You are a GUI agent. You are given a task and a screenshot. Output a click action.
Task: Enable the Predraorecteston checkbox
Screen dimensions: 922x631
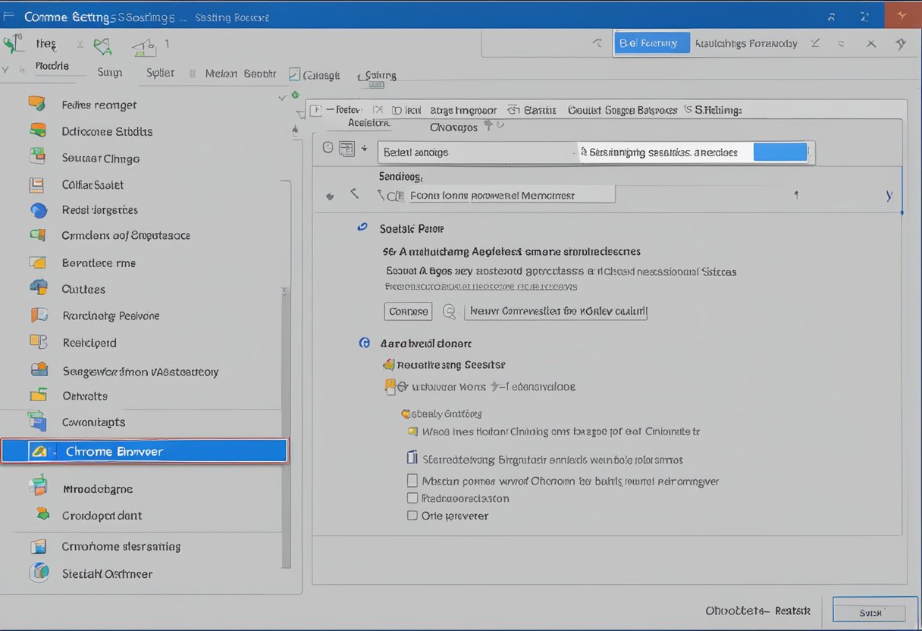tap(412, 498)
